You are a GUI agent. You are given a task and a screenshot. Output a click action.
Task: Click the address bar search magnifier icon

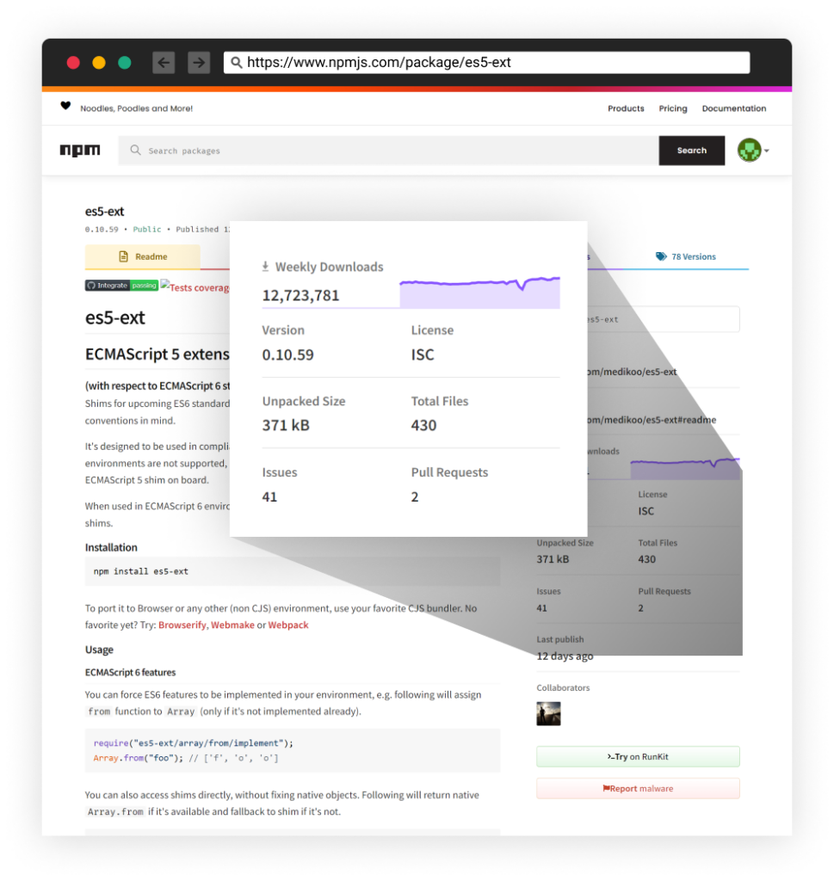(x=237, y=62)
